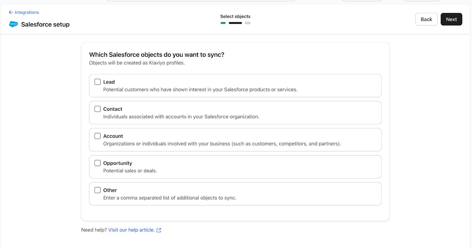Click the current dark progress step bar
This screenshot has width=472, height=248.
(235, 23)
